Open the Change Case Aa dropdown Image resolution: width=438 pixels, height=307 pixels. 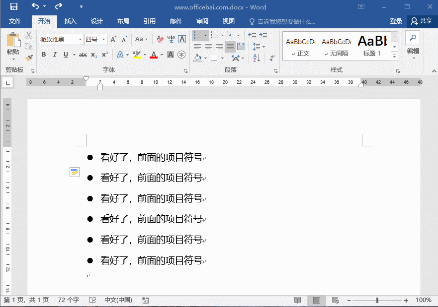pyautogui.click(x=141, y=39)
